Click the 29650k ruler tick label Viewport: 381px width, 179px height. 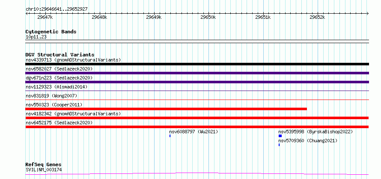[208, 18]
